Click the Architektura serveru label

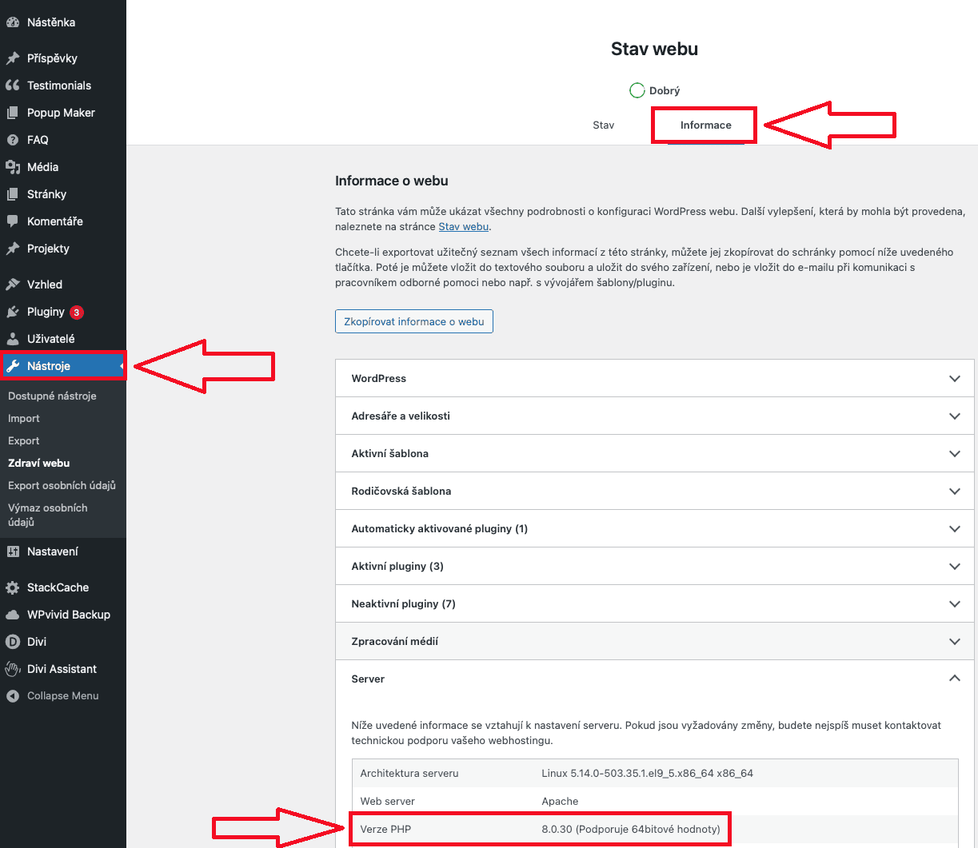point(409,773)
